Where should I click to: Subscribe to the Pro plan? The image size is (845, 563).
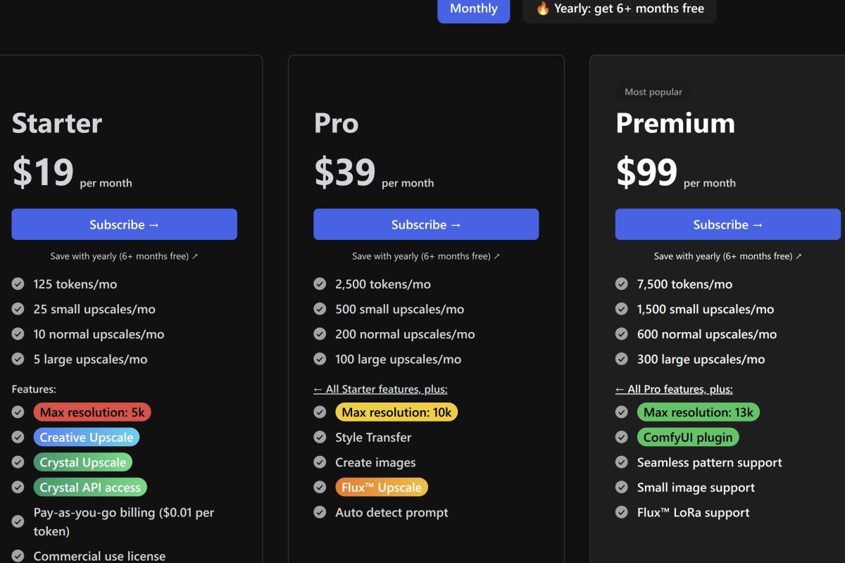[x=426, y=224]
